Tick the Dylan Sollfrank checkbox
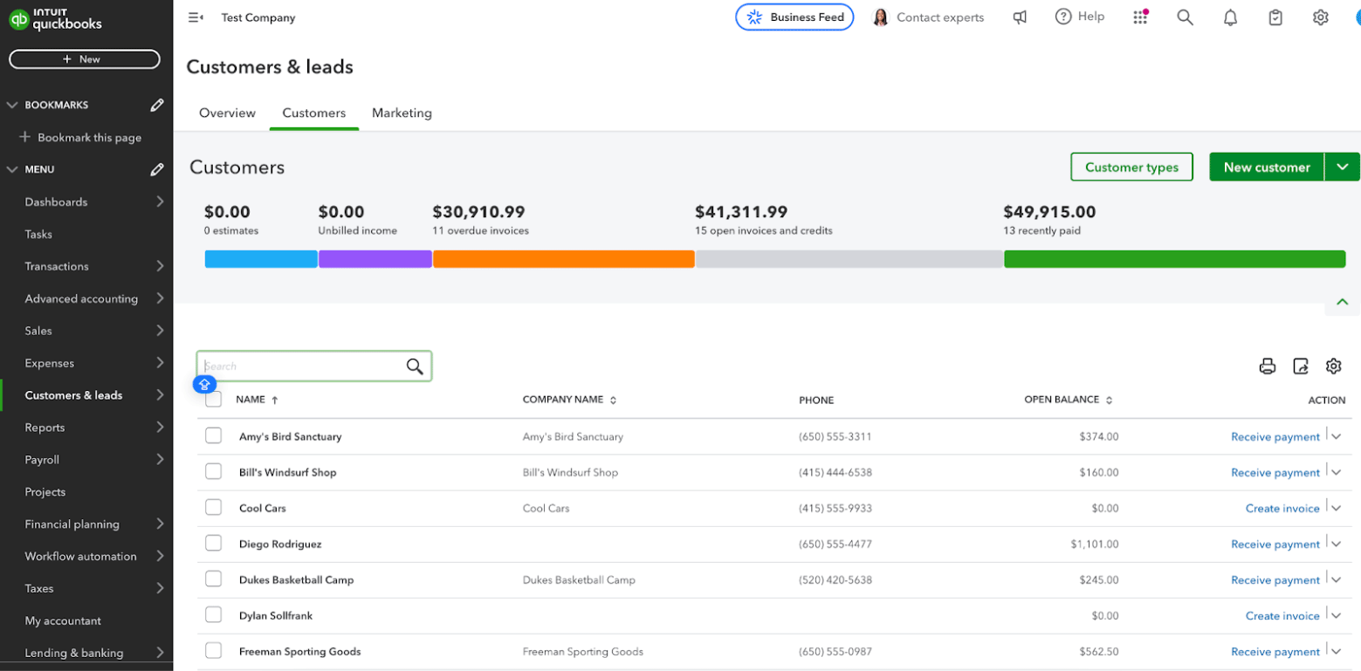This screenshot has width=1361, height=671. point(214,614)
